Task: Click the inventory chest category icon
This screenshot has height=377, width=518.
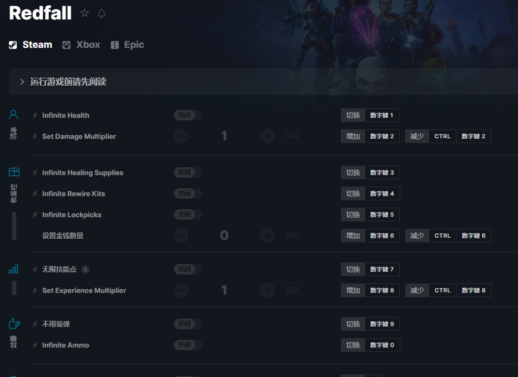Action: pyautogui.click(x=14, y=172)
